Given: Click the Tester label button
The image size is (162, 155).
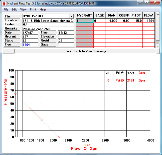Looking at the screenshot, I should 12,24.
